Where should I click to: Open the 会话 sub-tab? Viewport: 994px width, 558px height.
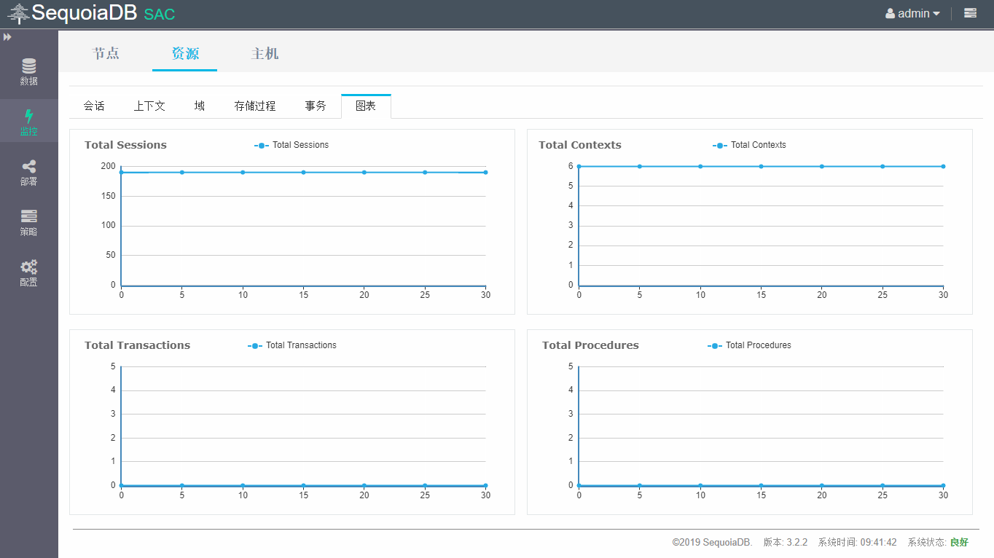click(x=94, y=106)
